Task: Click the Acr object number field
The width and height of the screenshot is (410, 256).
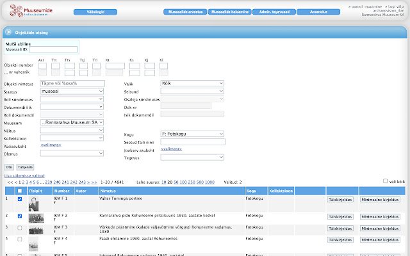Action: pos(42,66)
